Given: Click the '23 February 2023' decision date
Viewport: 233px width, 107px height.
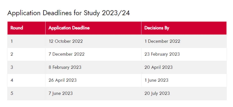Looking at the screenshot, I should point(162,54).
